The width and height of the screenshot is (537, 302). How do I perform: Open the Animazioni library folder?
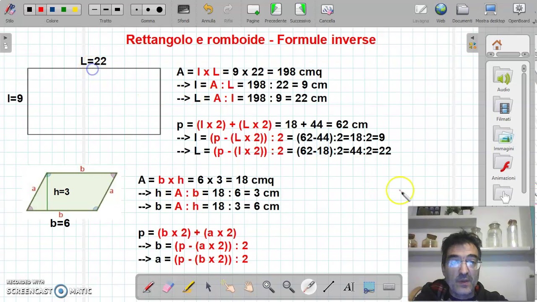[503, 168]
